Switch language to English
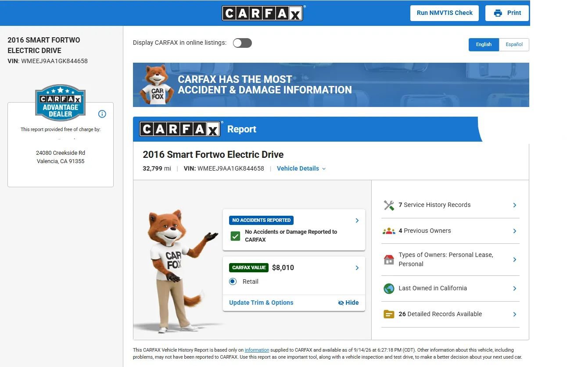 [484, 44]
